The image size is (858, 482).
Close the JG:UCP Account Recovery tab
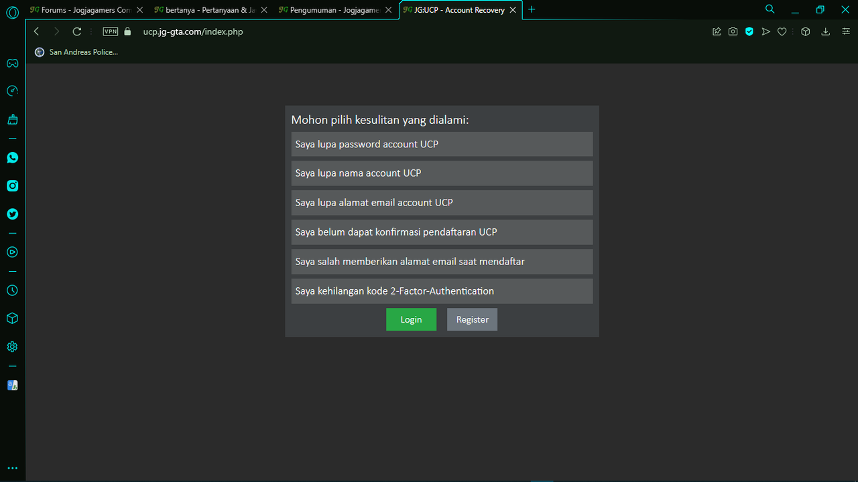click(x=513, y=10)
